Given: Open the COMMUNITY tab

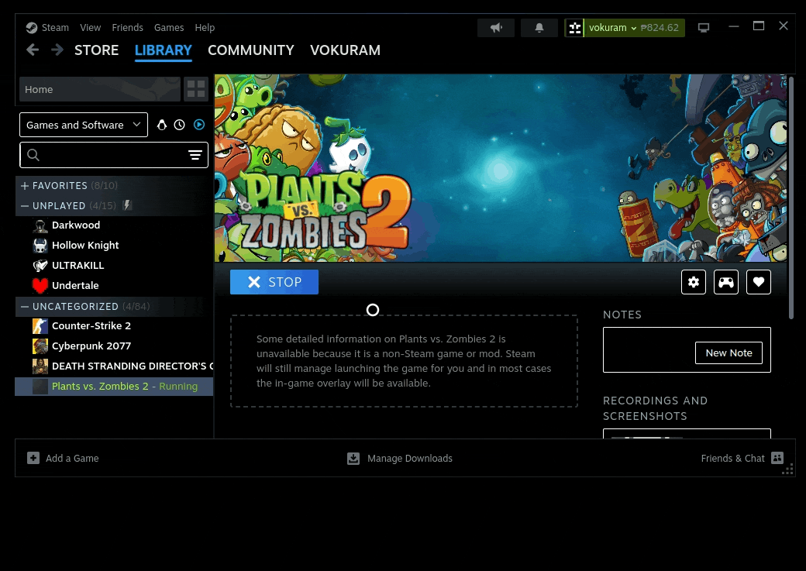Looking at the screenshot, I should coord(251,50).
